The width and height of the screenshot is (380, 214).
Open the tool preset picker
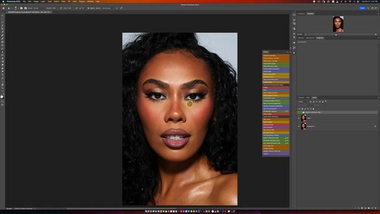click(9, 8)
